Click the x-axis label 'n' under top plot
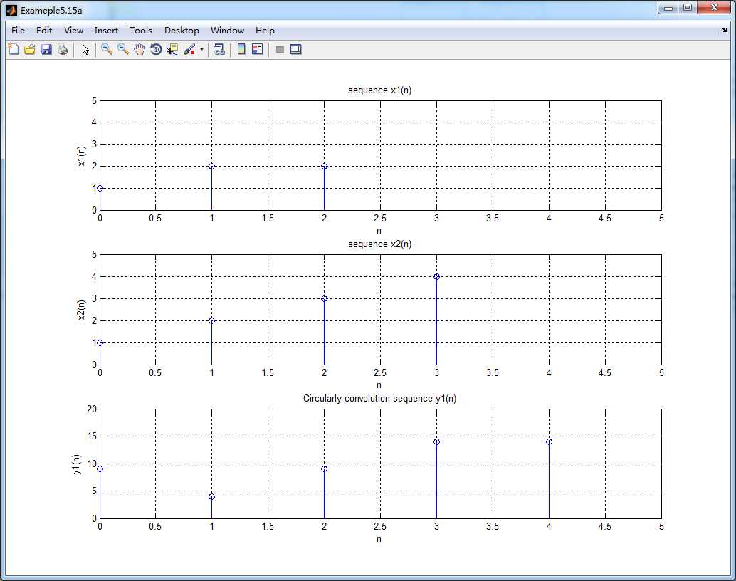 (x=379, y=231)
